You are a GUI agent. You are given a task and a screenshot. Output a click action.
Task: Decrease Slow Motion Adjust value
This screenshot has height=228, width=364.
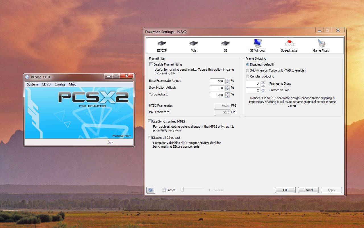227,89
